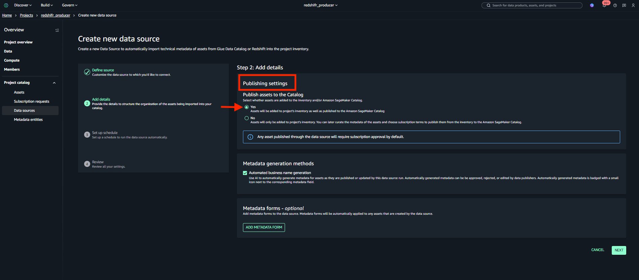Click Projects breadcrumb link
Image resolution: width=639 pixels, height=280 pixels.
[26, 15]
